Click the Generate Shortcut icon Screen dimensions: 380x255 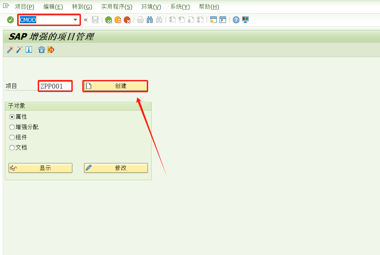pyautogui.click(x=223, y=20)
